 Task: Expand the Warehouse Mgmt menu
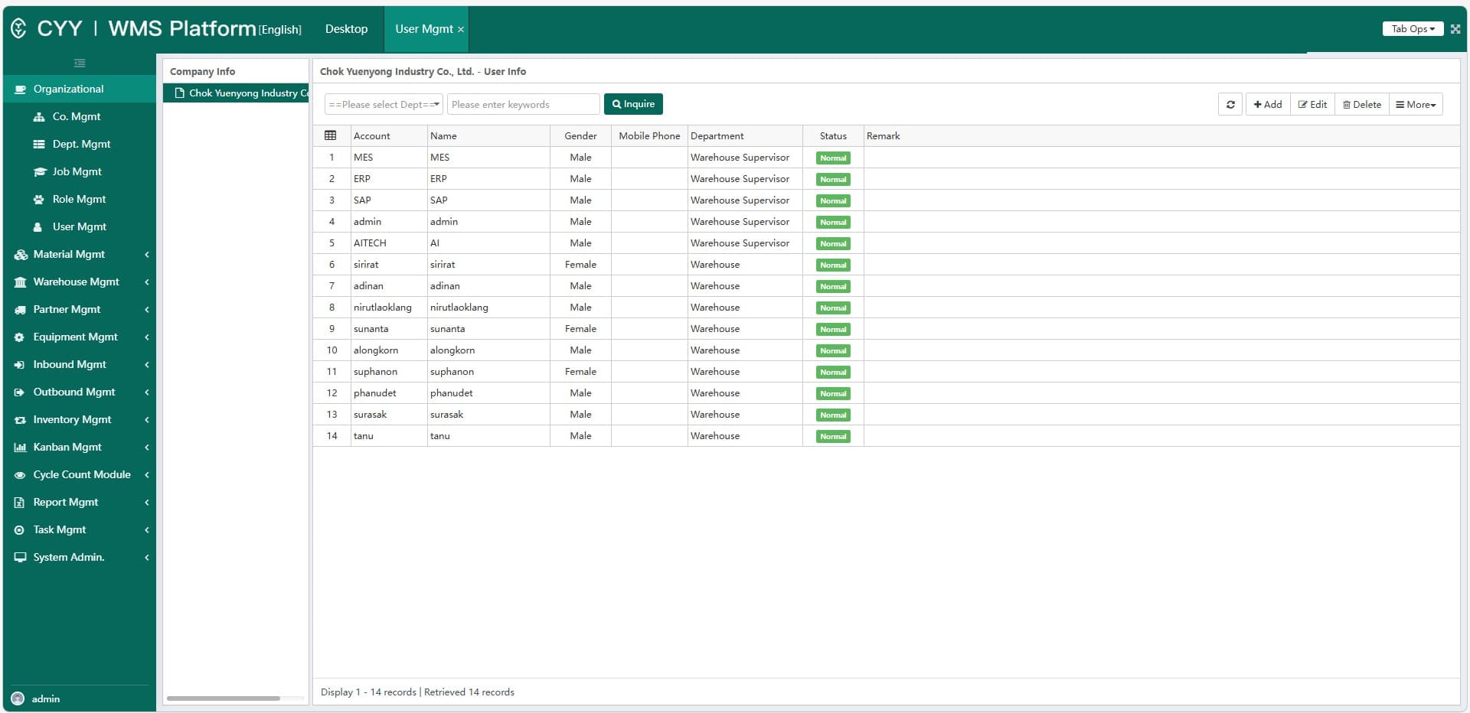(80, 282)
